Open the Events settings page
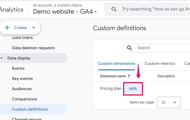This screenshot has width=190, height=120. pyautogui.click(x=18, y=68)
